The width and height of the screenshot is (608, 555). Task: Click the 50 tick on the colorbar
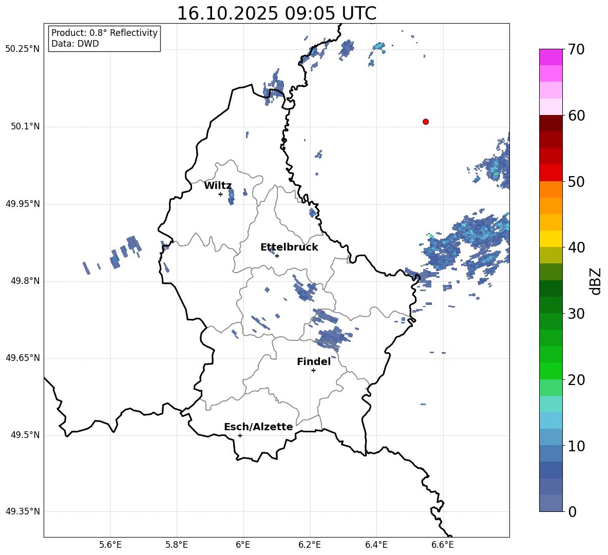click(577, 181)
